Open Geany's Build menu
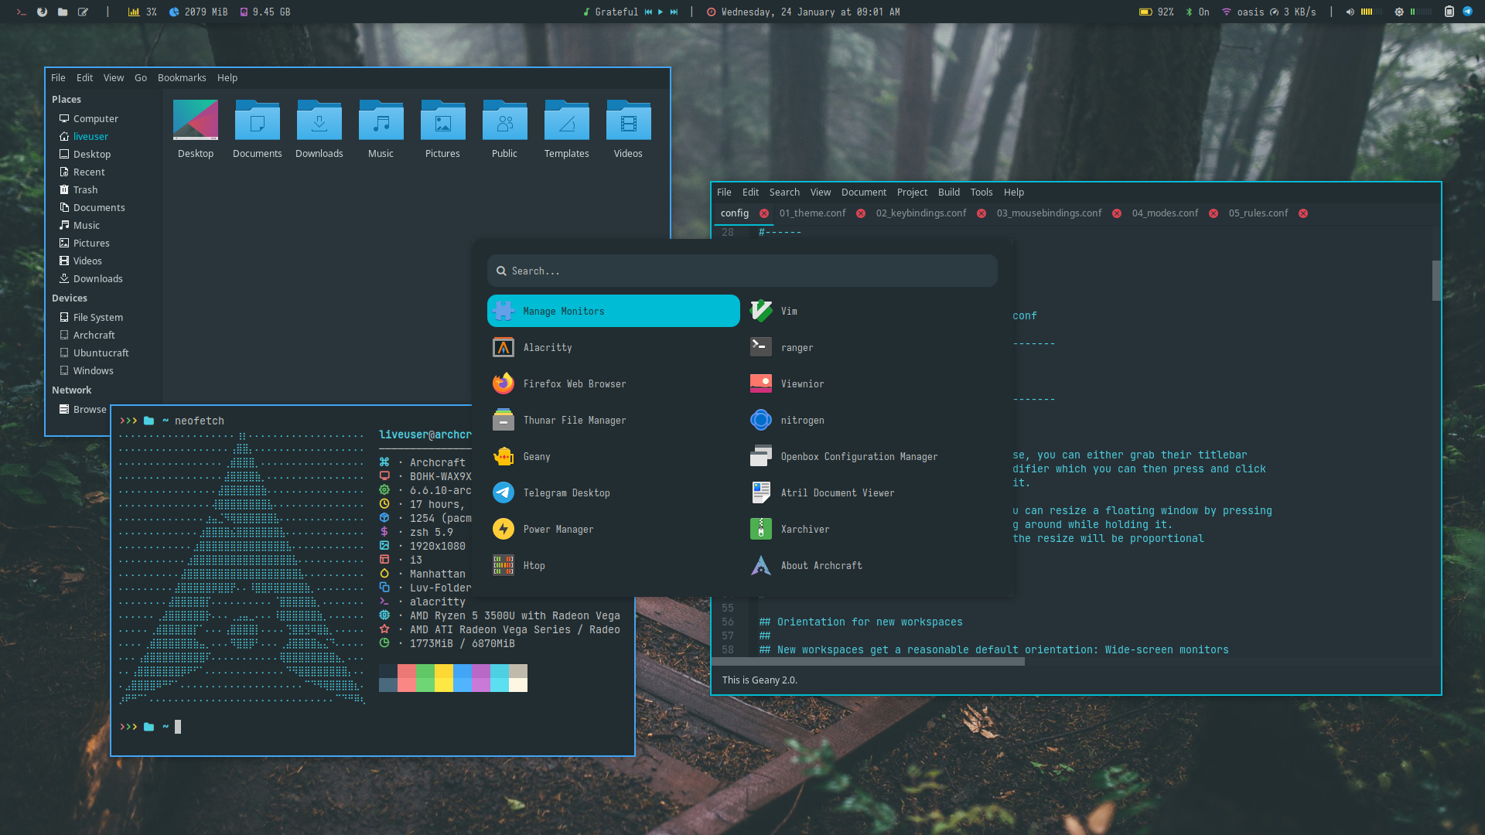Image resolution: width=1485 pixels, height=835 pixels. point(948,193)
